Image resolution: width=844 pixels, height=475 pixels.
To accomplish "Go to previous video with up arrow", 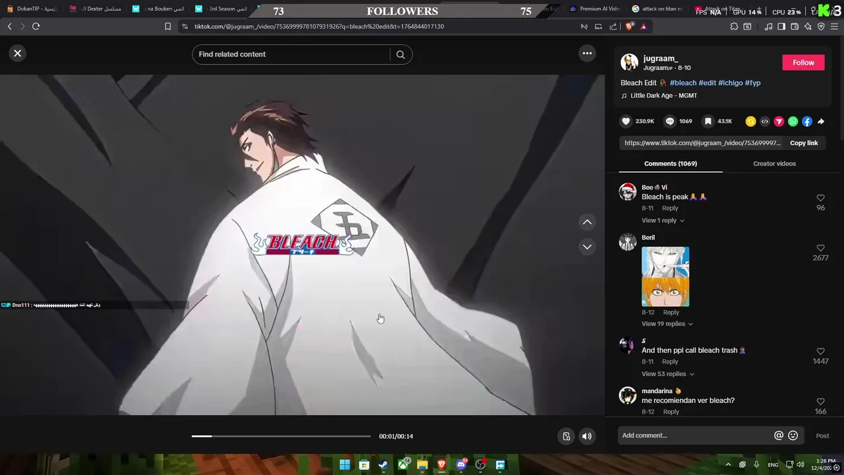I will click(587, 222).
